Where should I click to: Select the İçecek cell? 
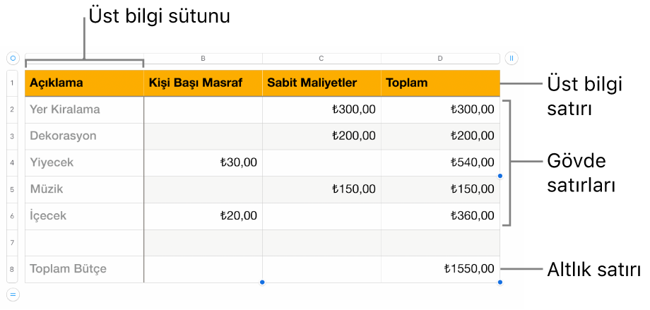[x=85, y=216]
